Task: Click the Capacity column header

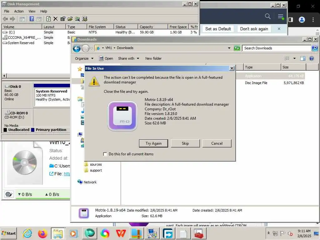Action: (x=153, y=27)
